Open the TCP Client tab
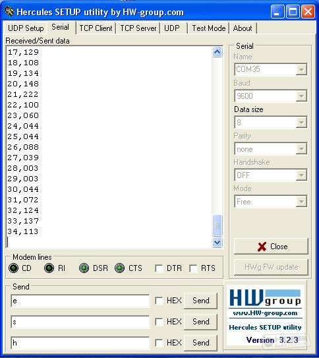Image resolution: width=319 pixels, height=358 pixels. coord(96,28)
